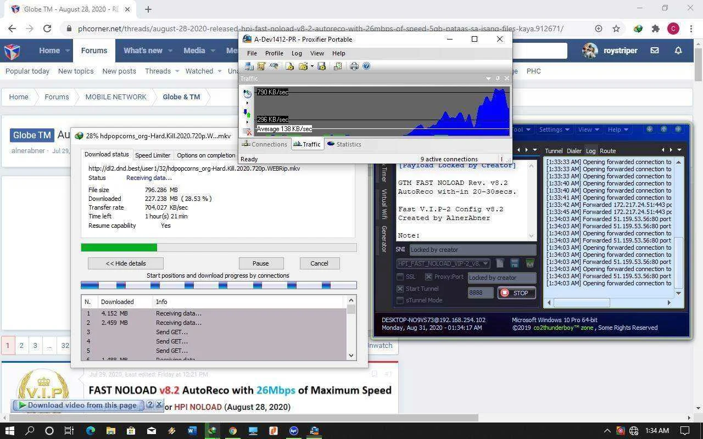The width and height of the screenshot is (703, 439).
Task: Expand Threads dropdown in sub navigation
Action: point(177,71)
